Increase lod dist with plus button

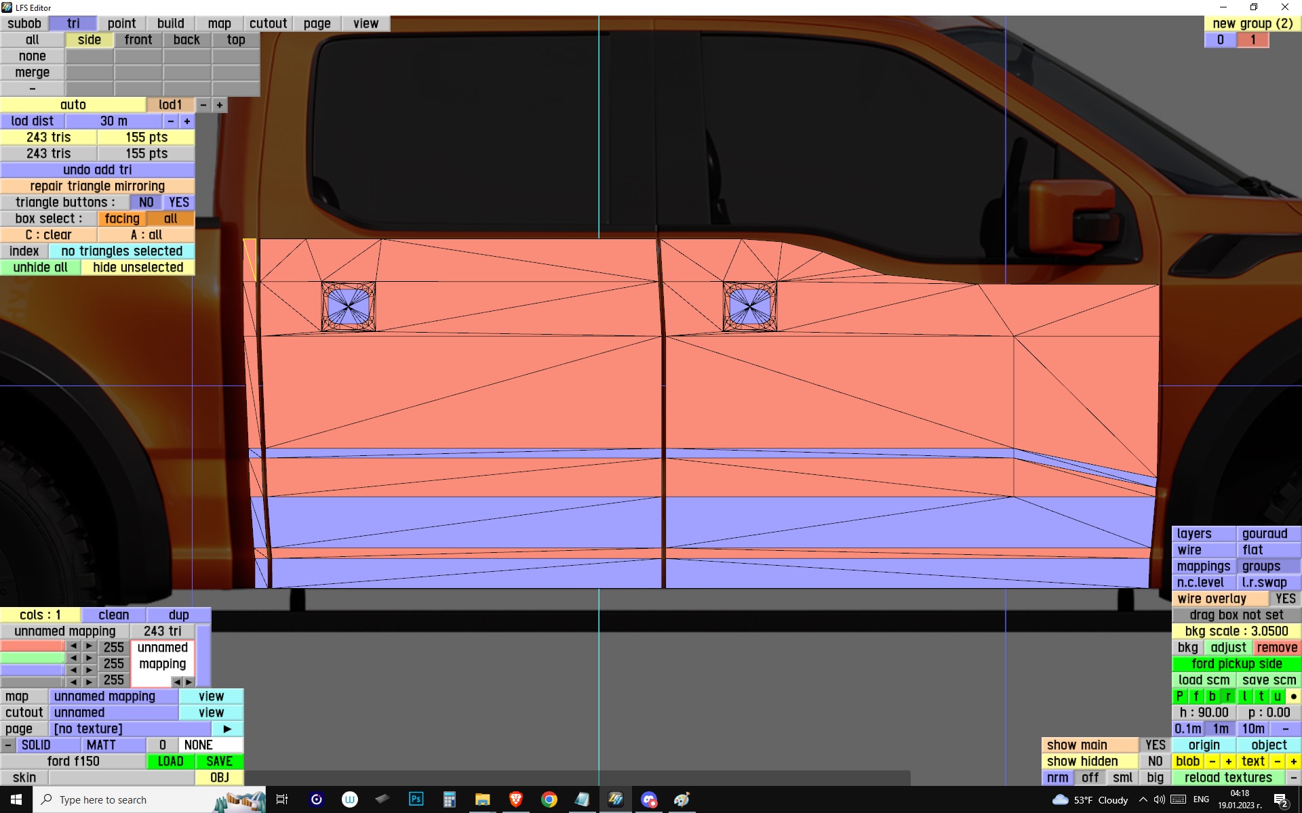tap(187, 121)
